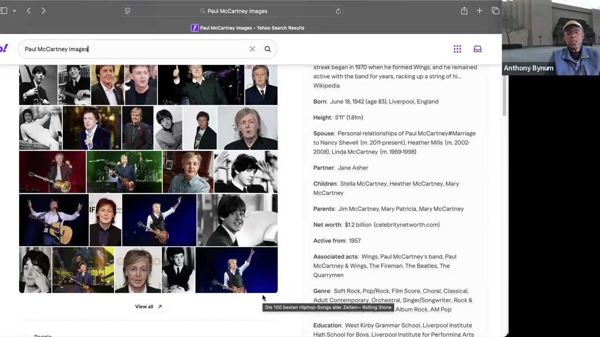Open the Share icon in Safari toolbar
The image size is (600, 337).
tap(464, 11)
